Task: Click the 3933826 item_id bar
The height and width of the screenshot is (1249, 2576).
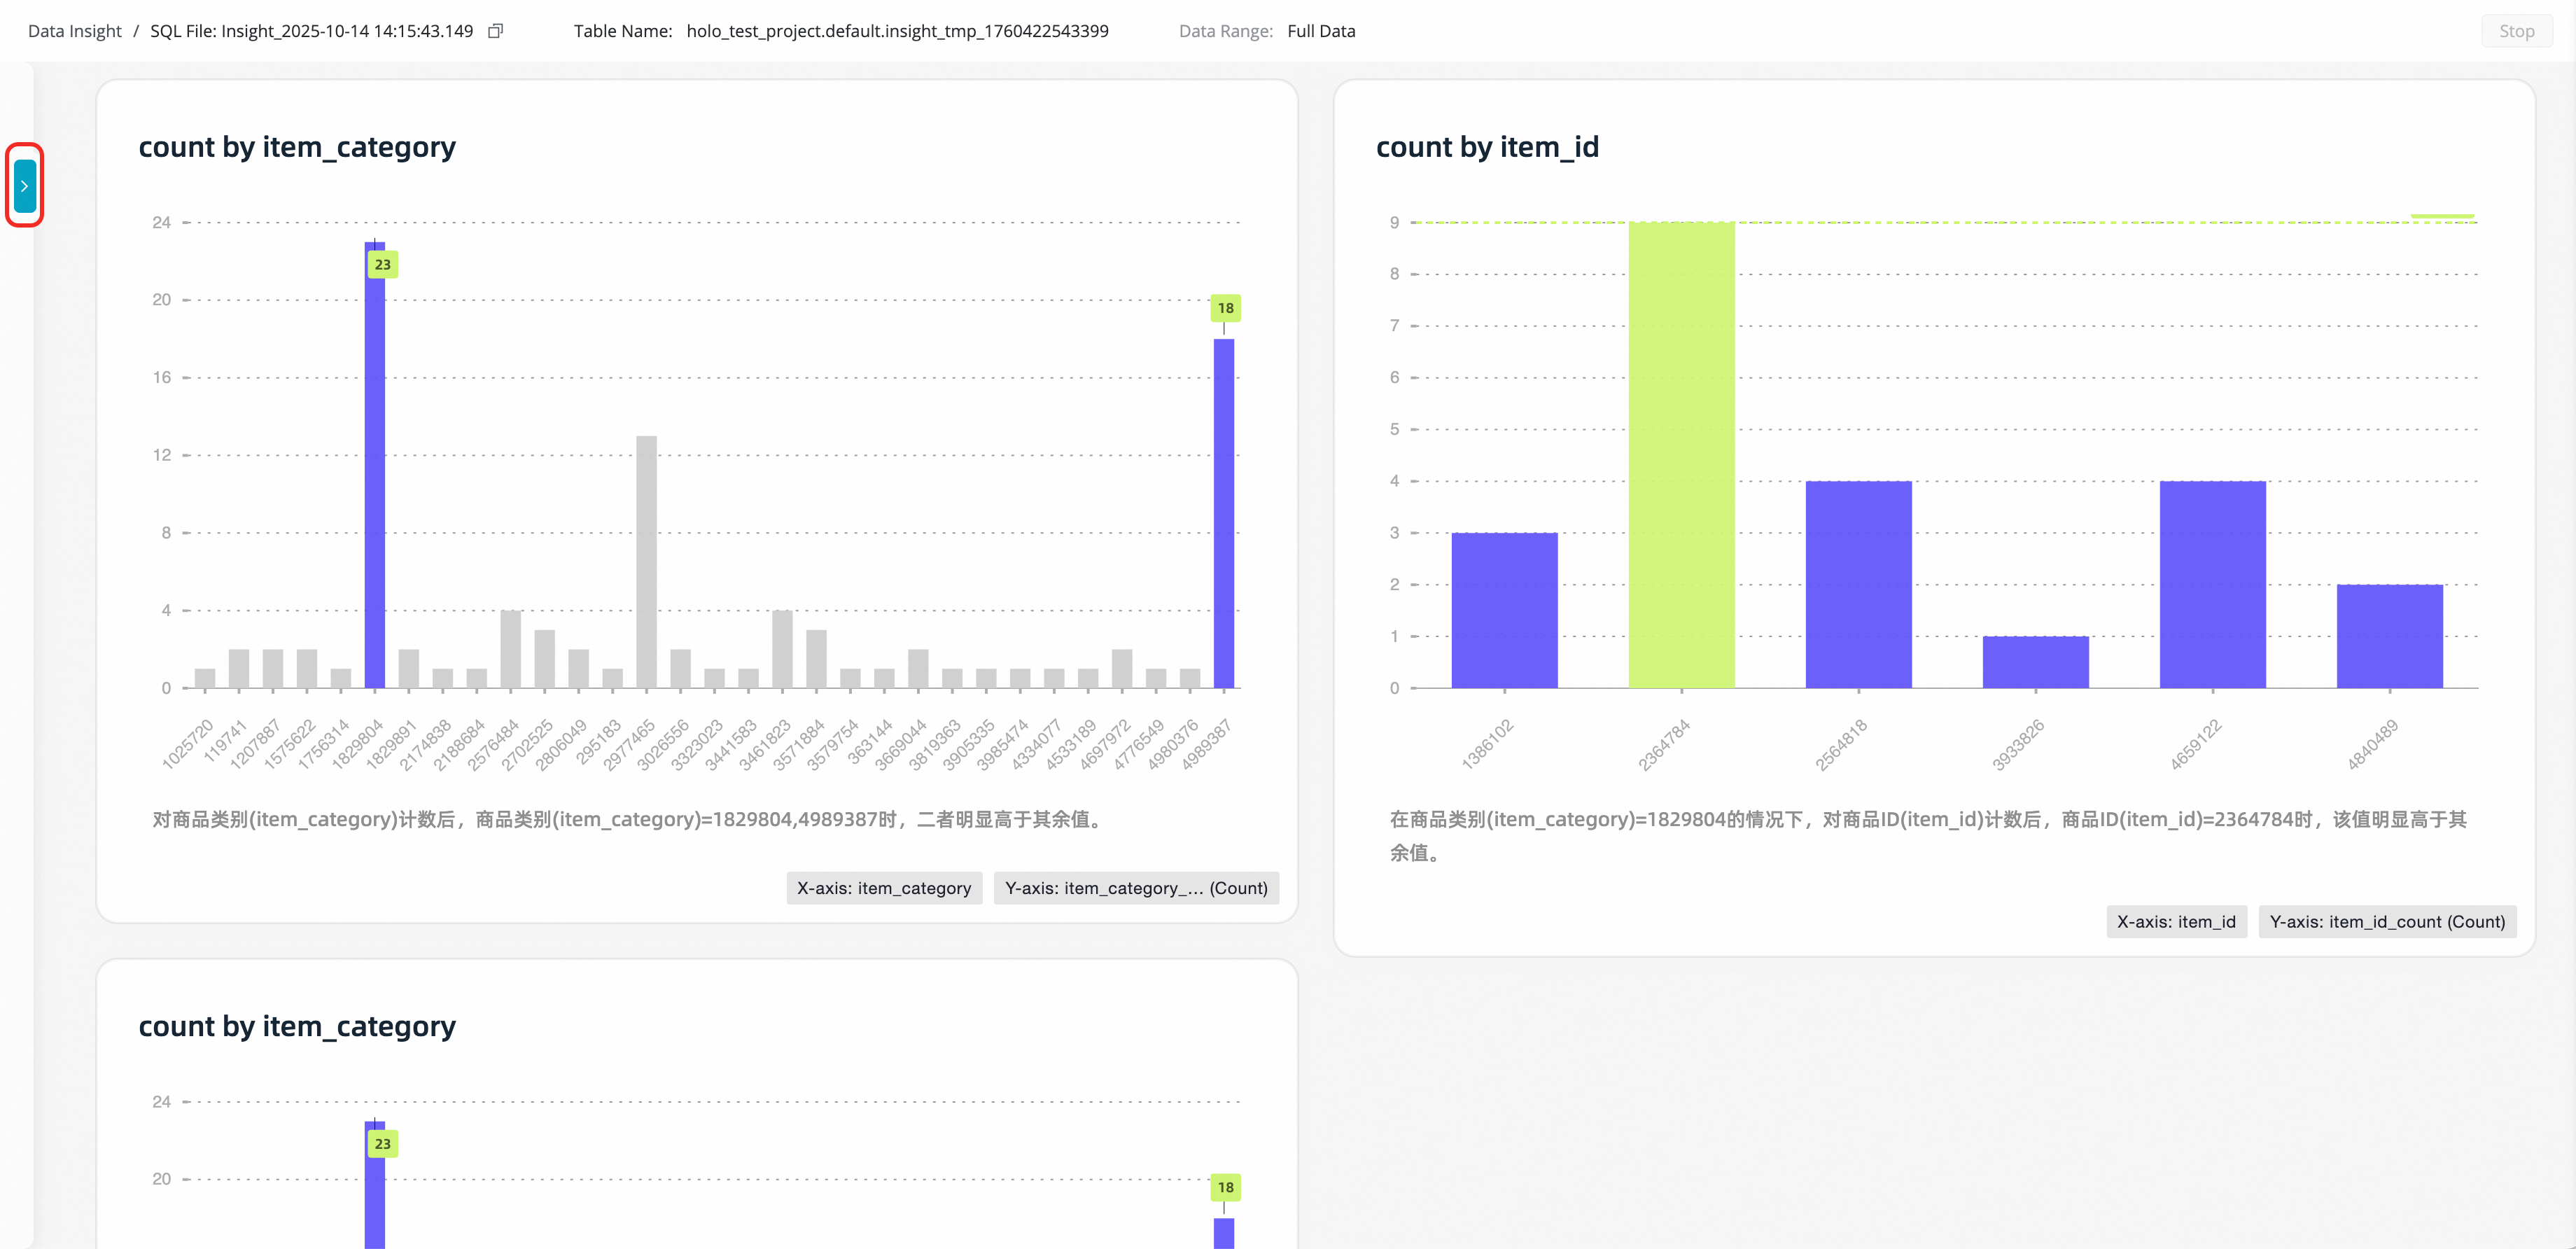Action: 2035,662
